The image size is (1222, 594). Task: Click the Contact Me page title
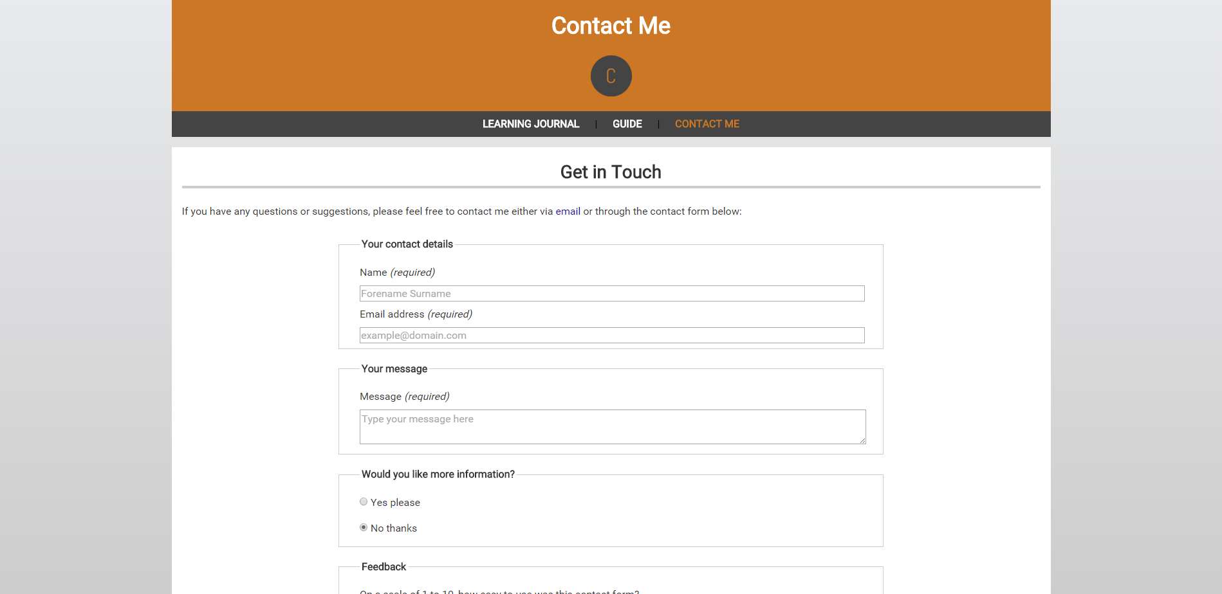[x=611, y=26]
